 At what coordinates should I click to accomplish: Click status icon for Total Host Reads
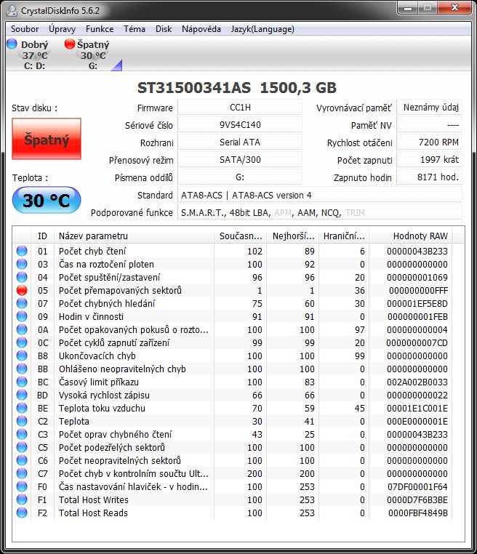[22, 513]
